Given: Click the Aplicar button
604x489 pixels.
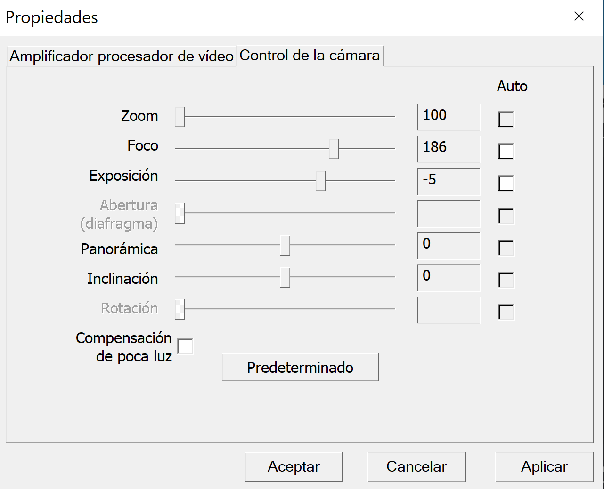Looking at the screenshot, I should coord(544,466).
